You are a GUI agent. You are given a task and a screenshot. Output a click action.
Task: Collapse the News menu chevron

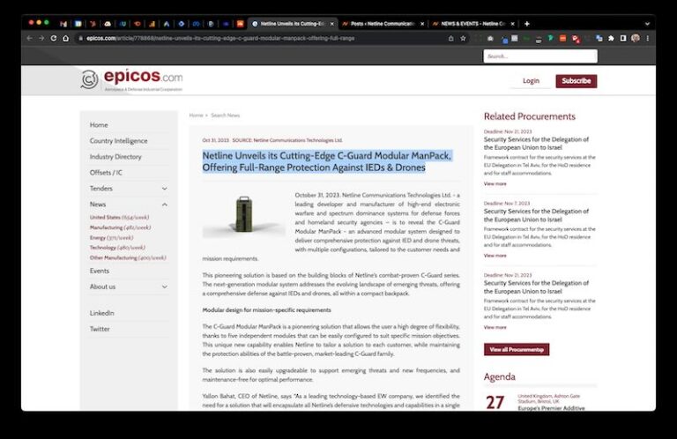click(164, 205)
